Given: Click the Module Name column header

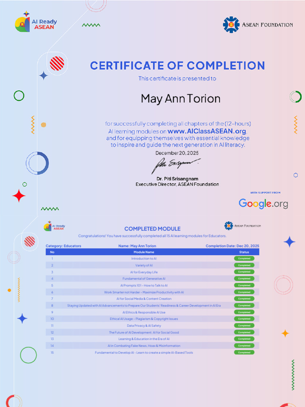Looking at the screenshot, I should tap(144, 252).
